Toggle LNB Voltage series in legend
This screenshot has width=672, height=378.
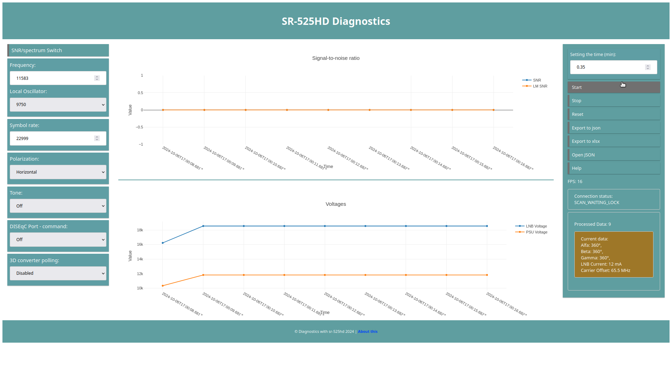[x=531, y=226]
